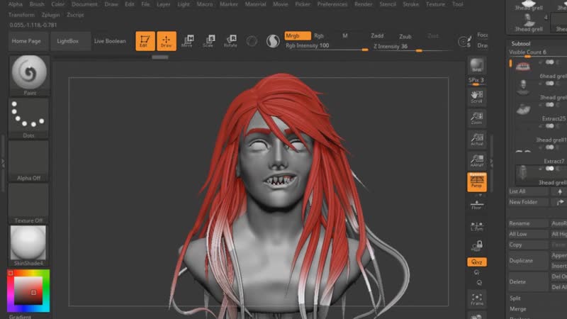Screen dimensions: 567x319
Task: Select the Rotate tool
Action: point(230,41)
